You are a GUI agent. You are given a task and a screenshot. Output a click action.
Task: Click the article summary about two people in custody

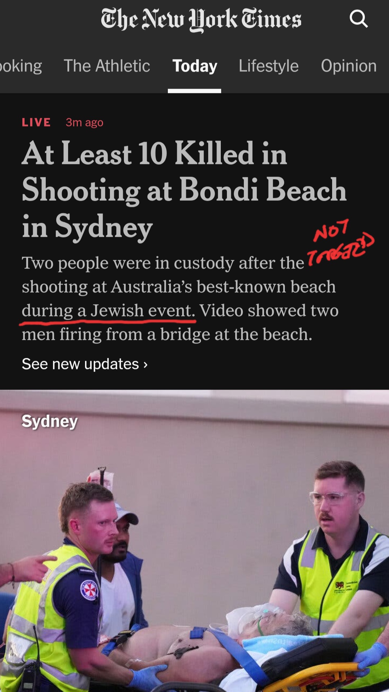[180, 298]
